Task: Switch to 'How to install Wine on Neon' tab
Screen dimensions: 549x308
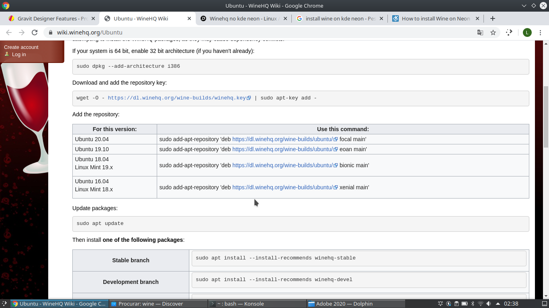Action: click(436, 18)
